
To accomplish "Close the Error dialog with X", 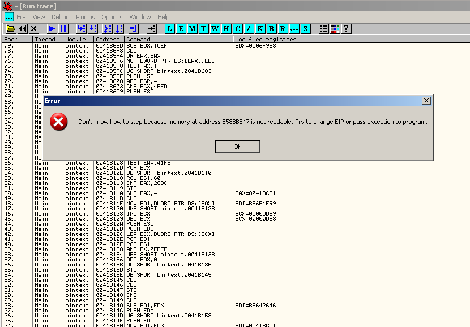I will pyautogui.click(x=426, y=101).
